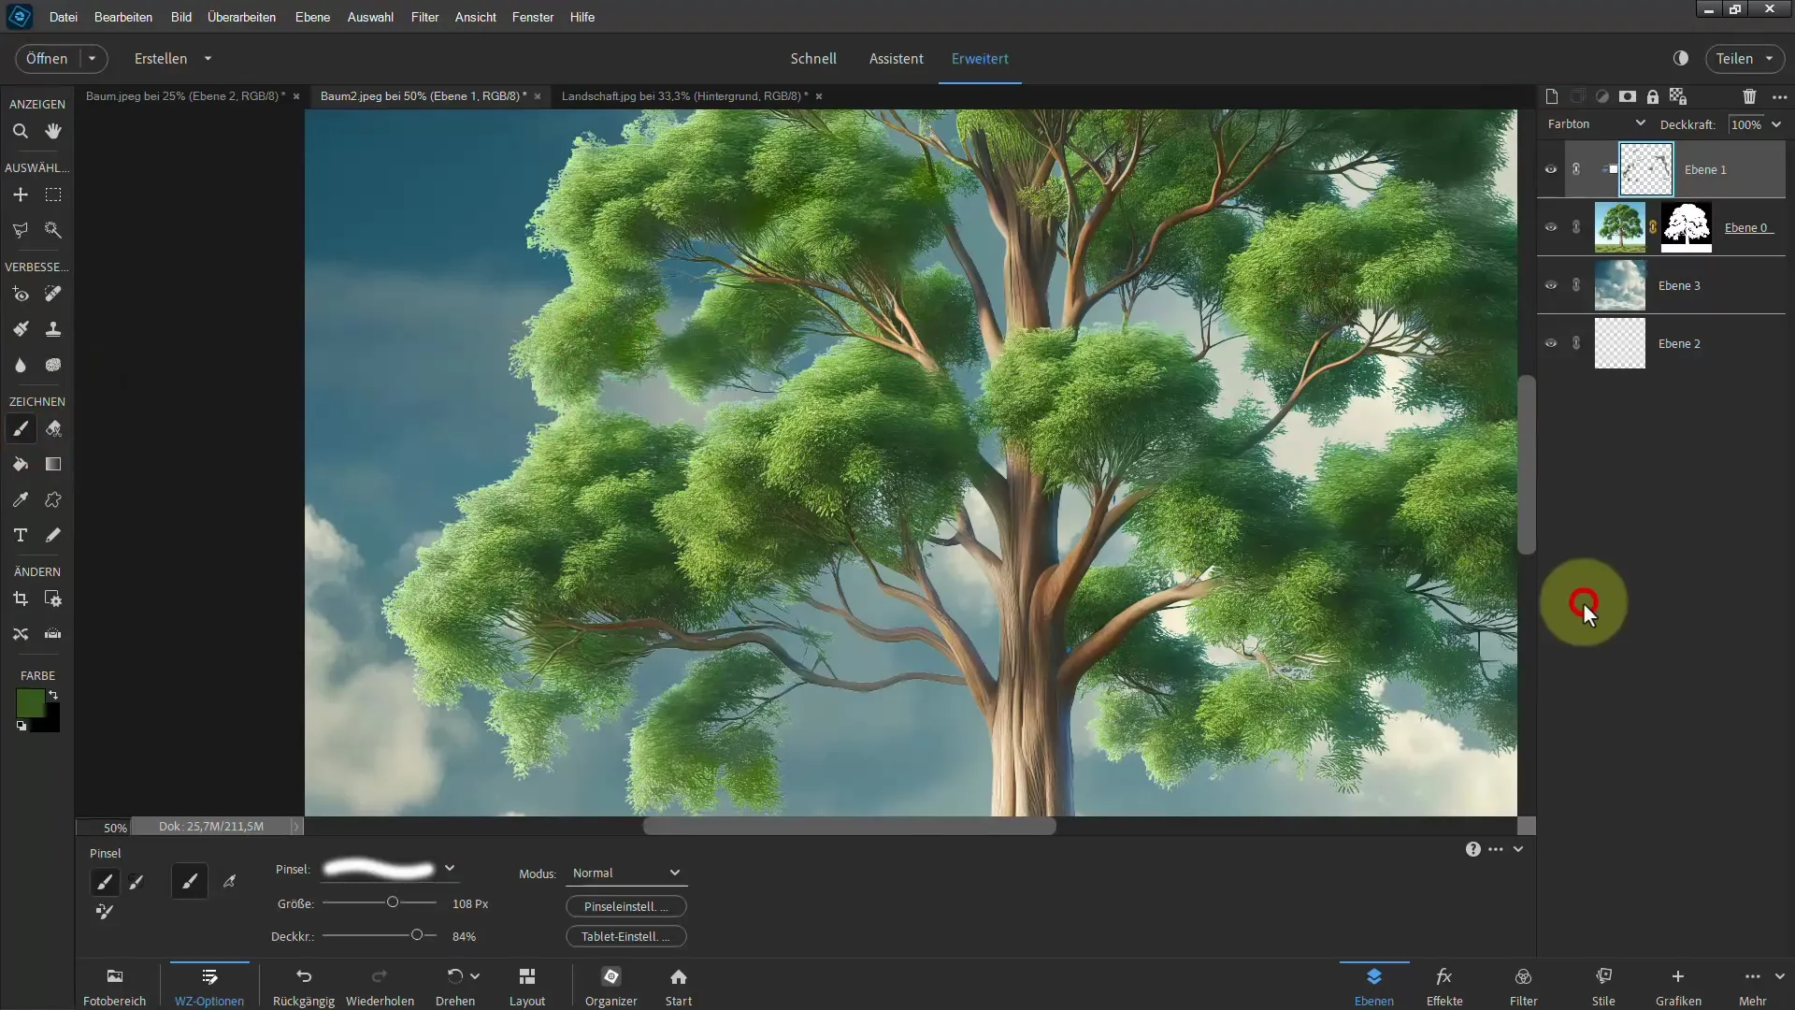Viewport: 1795px width, 1010px height.
Task: Toggle visibility of Ebene 0
Action: tap(1551, 227)
